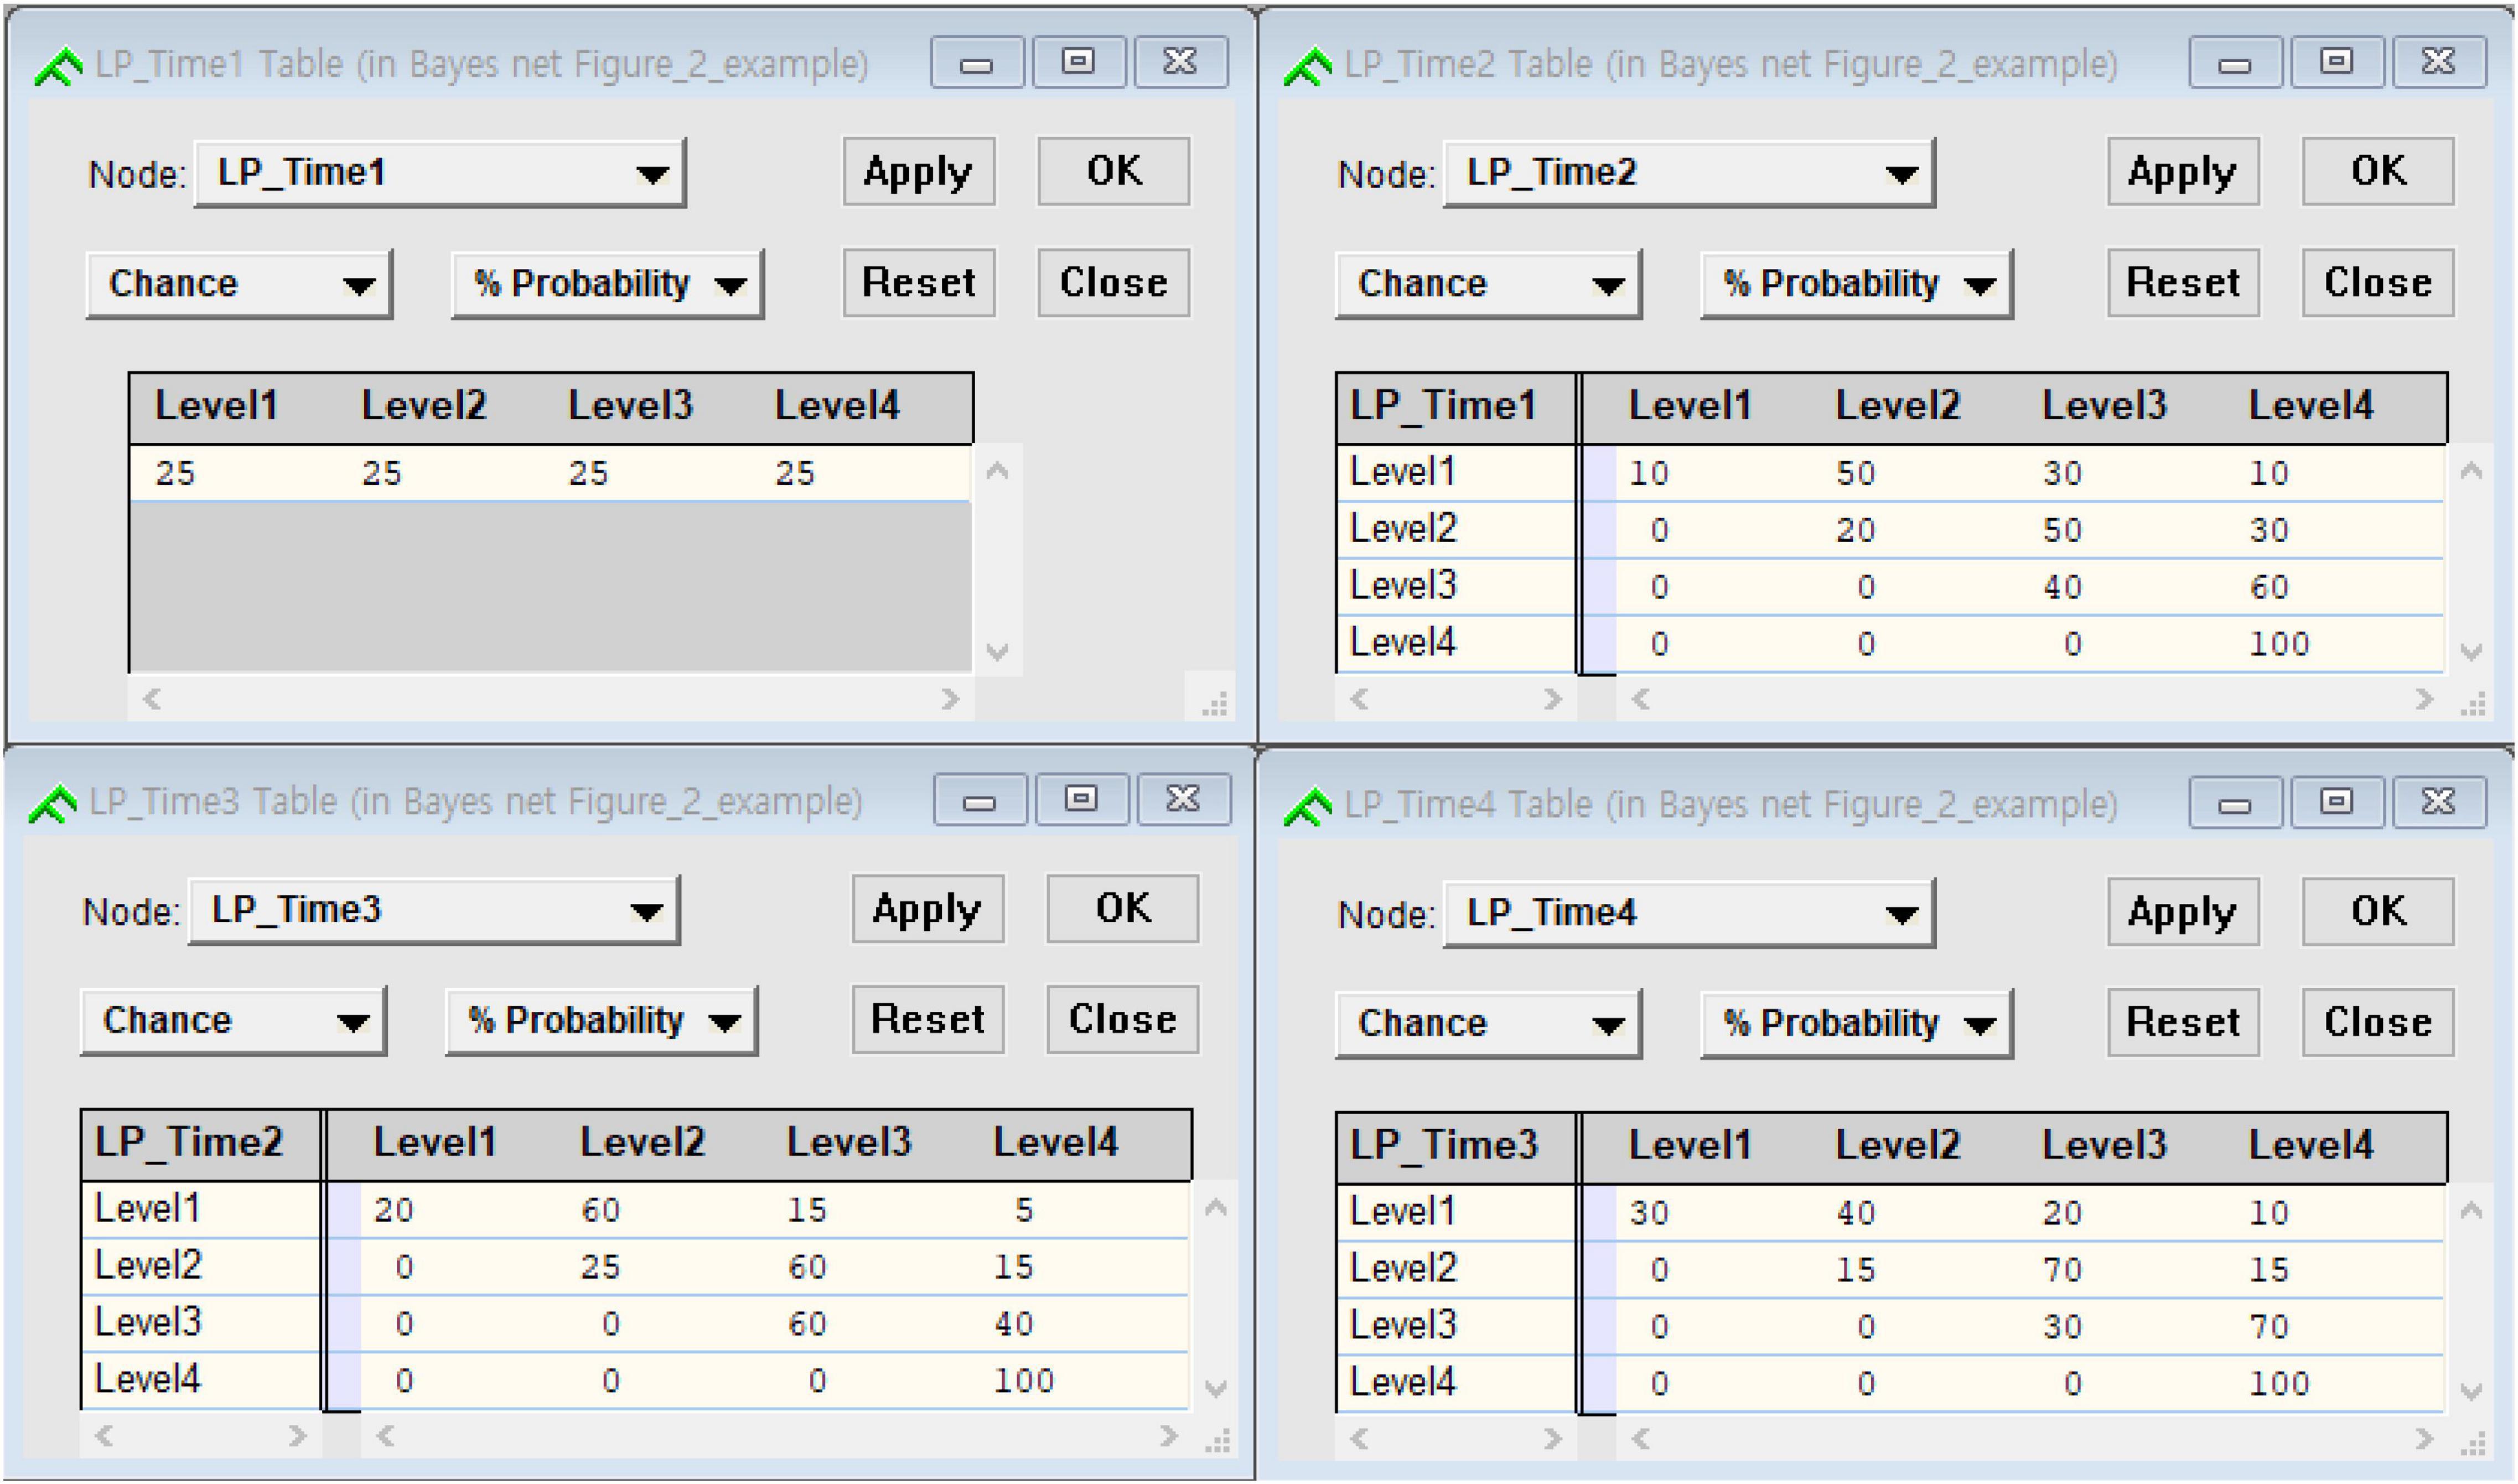The width and height of the screenshot is (2518, 1484).
Task: Close LP_Time1 Table window with X
Action: (1180, 62)
